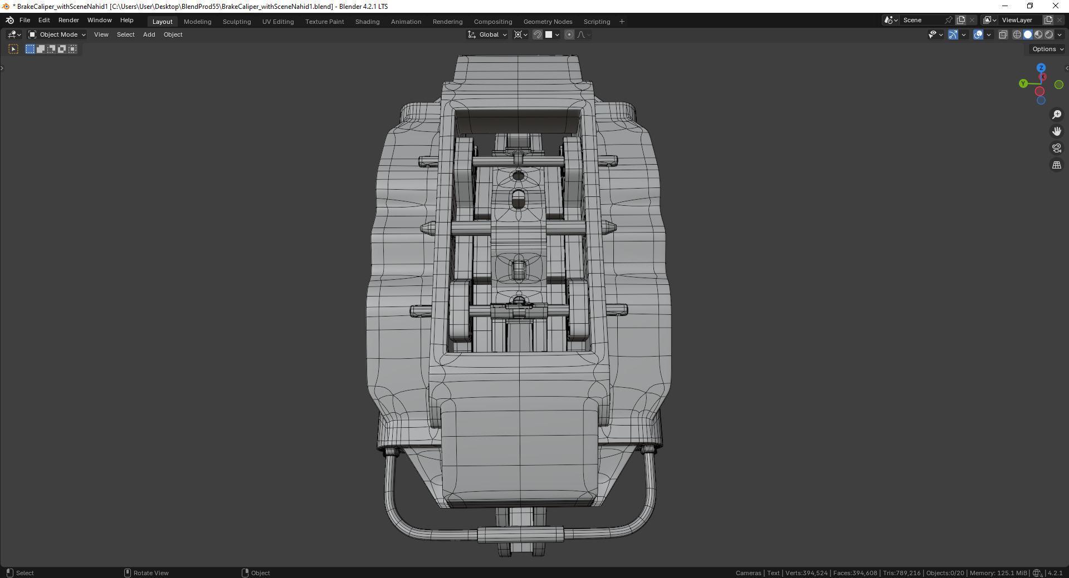Open the view layer browse dropdown

tap(990, 20)
